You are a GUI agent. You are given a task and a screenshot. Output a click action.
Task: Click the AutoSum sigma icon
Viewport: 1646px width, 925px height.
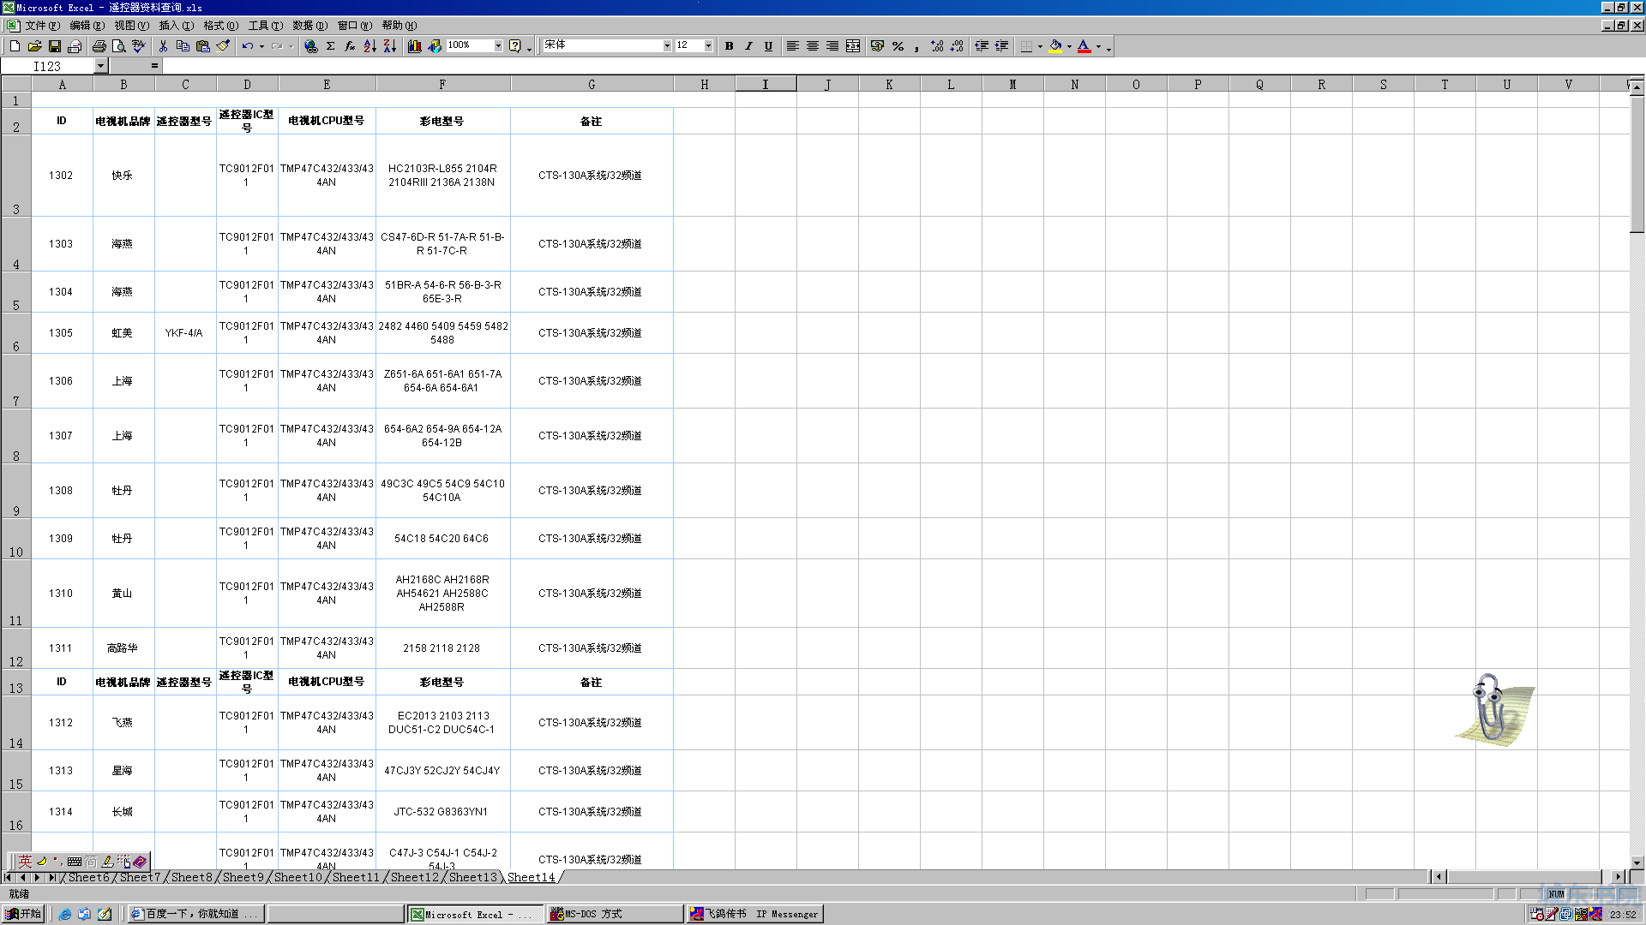[330, 46]
